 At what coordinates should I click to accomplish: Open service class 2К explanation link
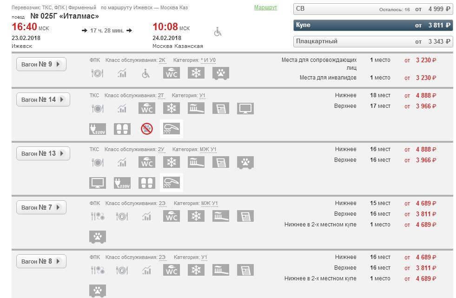pyautogui.click(x=162, y=60)
